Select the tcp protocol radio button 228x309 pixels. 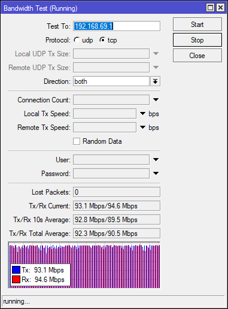tap(102, 40)
